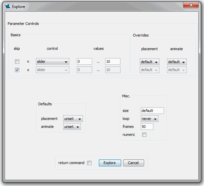The width and height of the screenshot is (204, 186).
Task: Expand the Defaults animate dropdown
Action: 72,127
